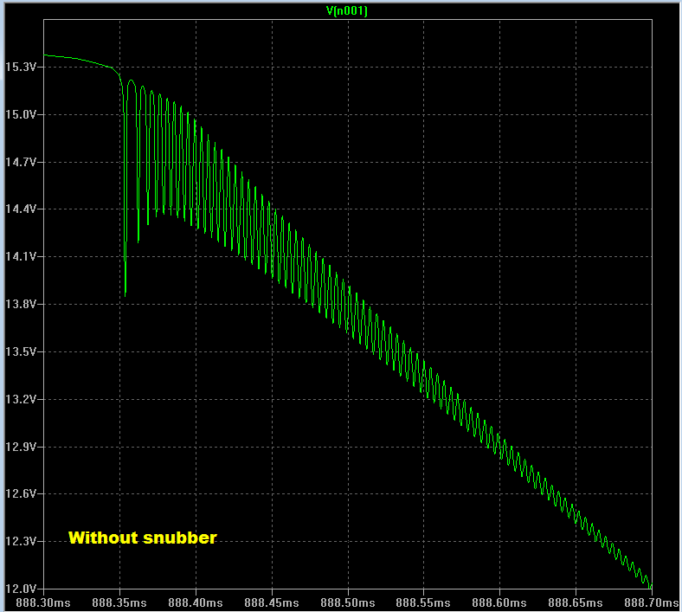The height and width of the screenshot is (612, 682).
Task: Click the 888.60ms time axis label
Action: click(499, 602)
